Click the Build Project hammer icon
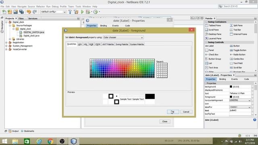This screenshot has height=145, width=258. point(70,12)
